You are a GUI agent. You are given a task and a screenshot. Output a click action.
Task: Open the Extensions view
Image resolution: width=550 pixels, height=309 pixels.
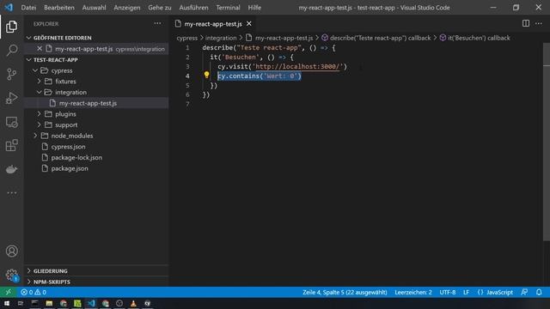pyautogui.click(x=11, y=145)
